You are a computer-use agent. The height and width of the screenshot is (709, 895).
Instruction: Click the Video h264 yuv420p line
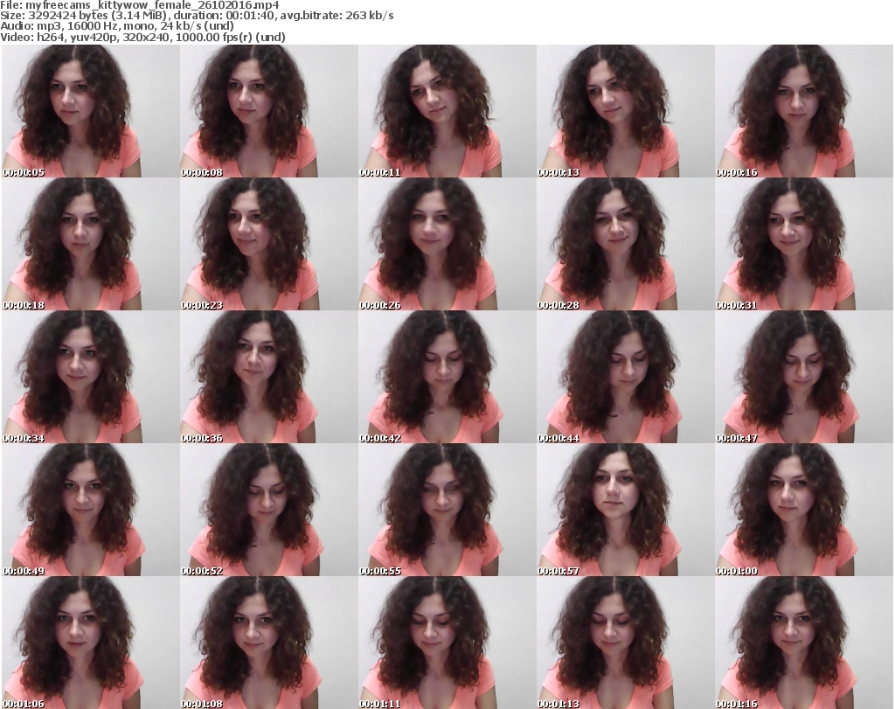(142, 37)
